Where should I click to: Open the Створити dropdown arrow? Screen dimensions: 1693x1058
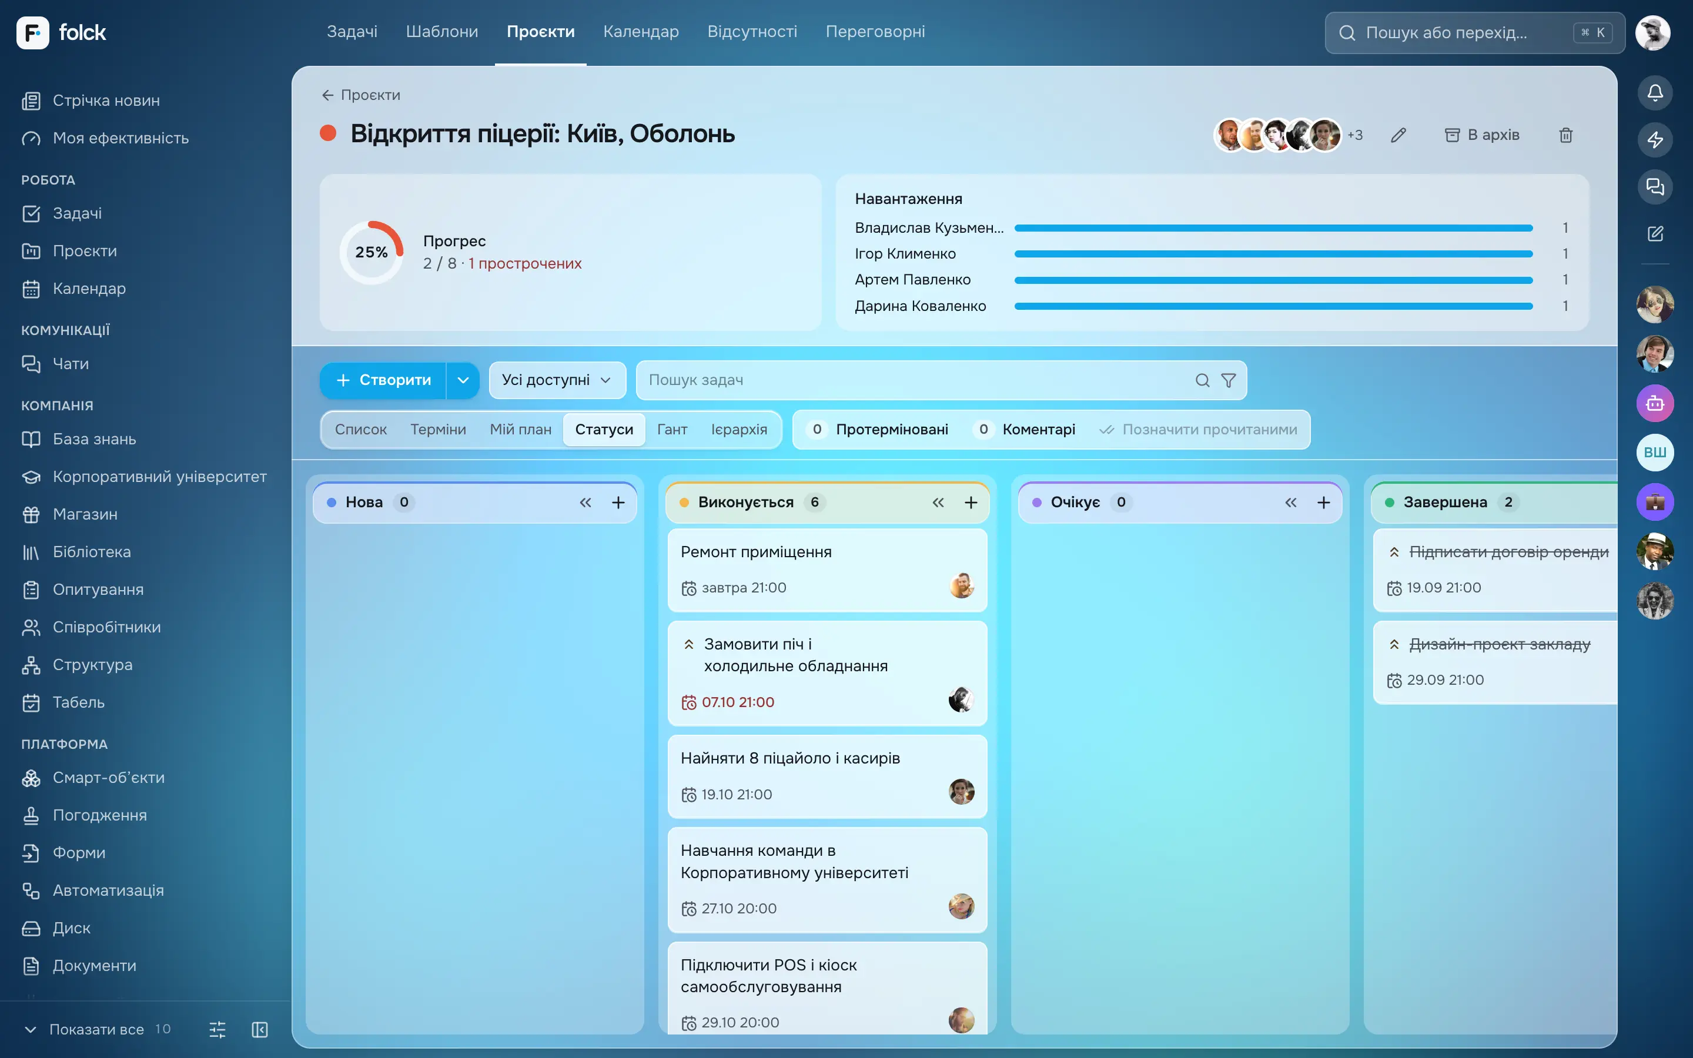(463, 380)
